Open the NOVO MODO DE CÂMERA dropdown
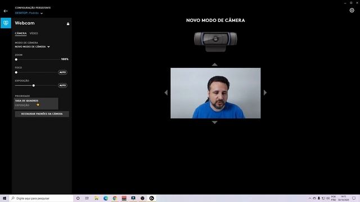Viewport: 360px width, 202px height. (33, 47)
